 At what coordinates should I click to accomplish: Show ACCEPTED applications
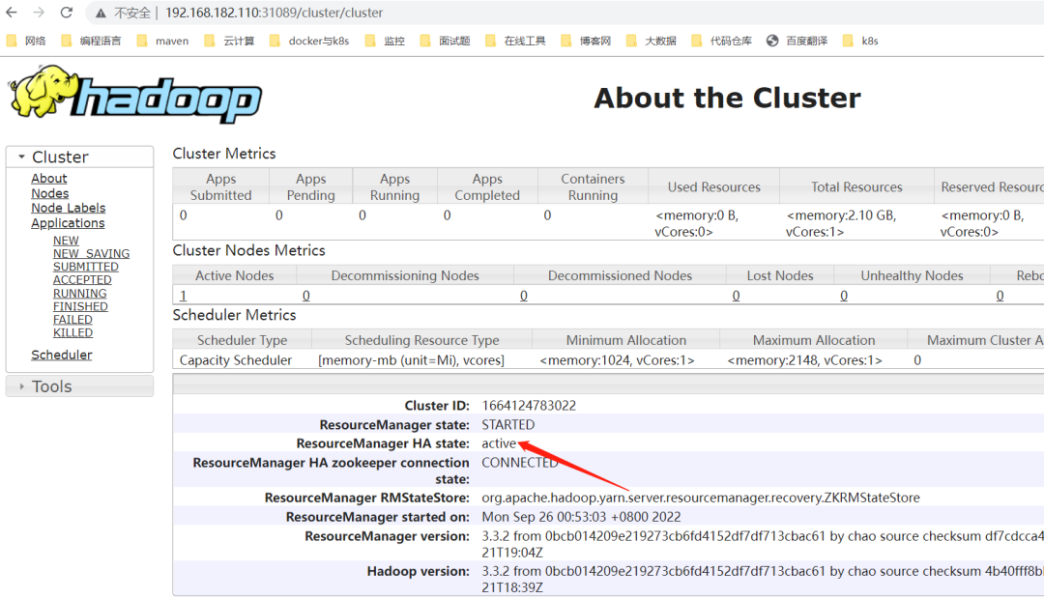tap(82, 280)
